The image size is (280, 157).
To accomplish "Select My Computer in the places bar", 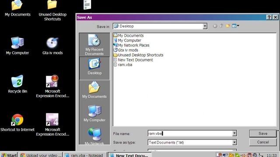I will point(94,113).
